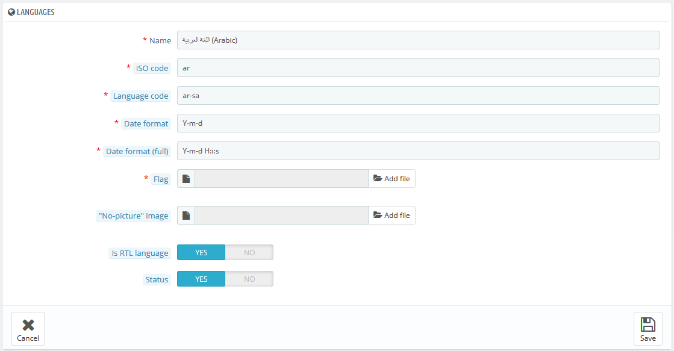
Task: Click the file icon in No-picture image row
Action: (186, 216)
